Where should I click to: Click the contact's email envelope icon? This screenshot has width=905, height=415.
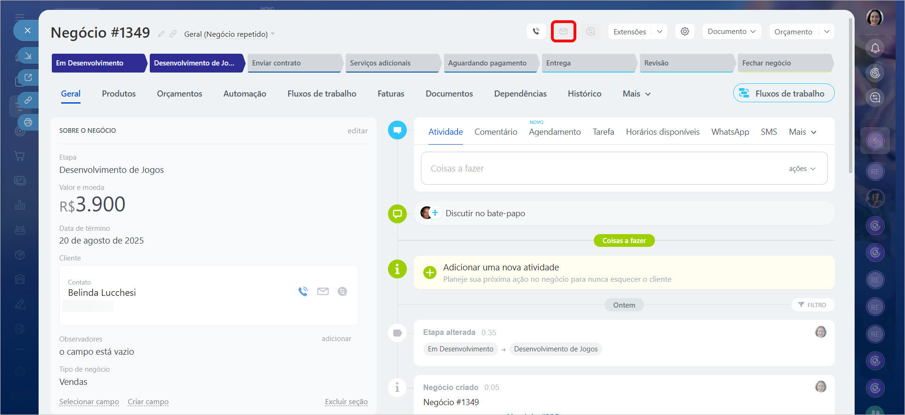click(323, 292)
